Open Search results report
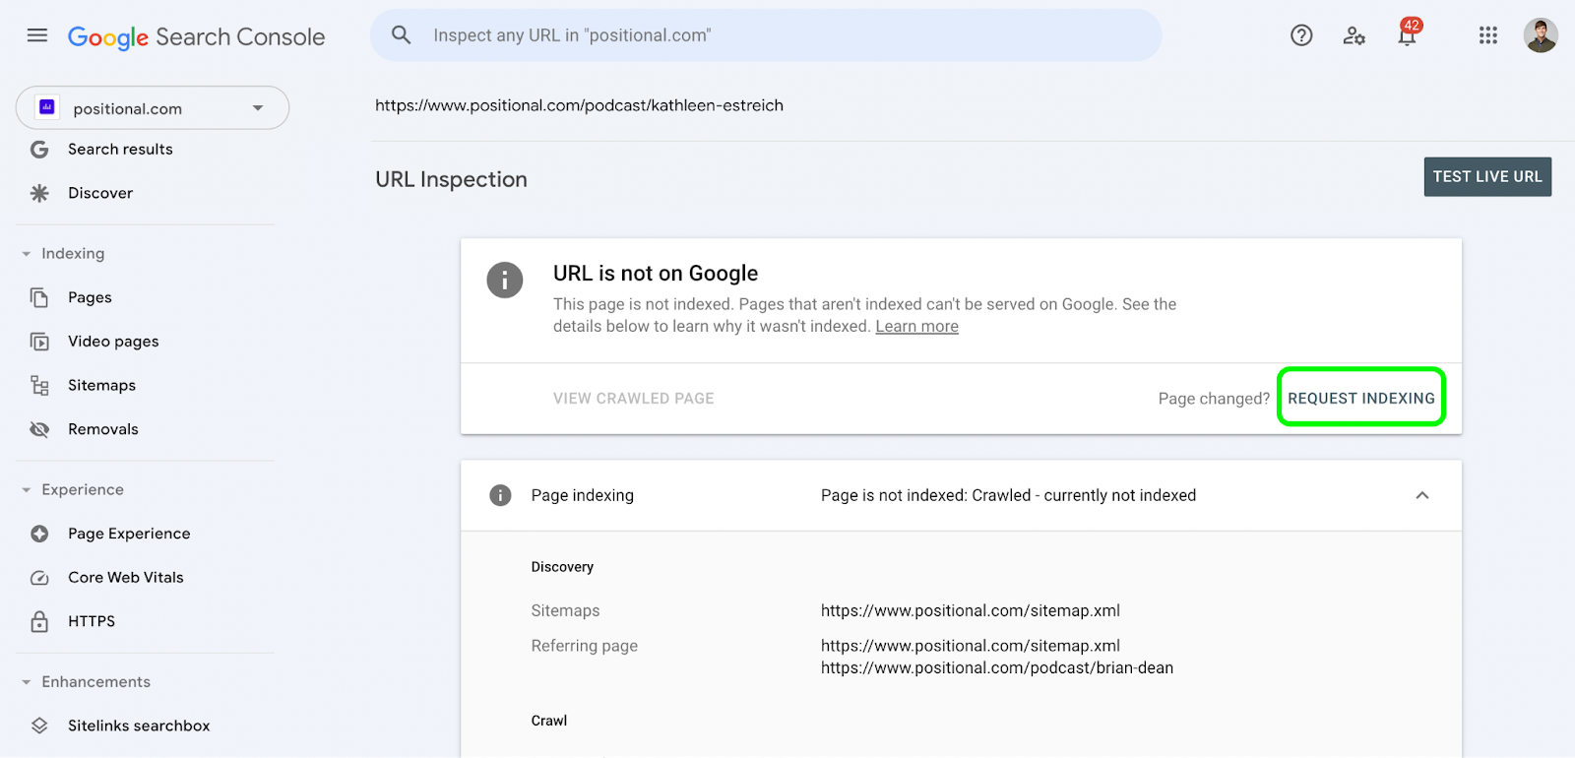Screen dimensions: 1575x758 point(120,150)
